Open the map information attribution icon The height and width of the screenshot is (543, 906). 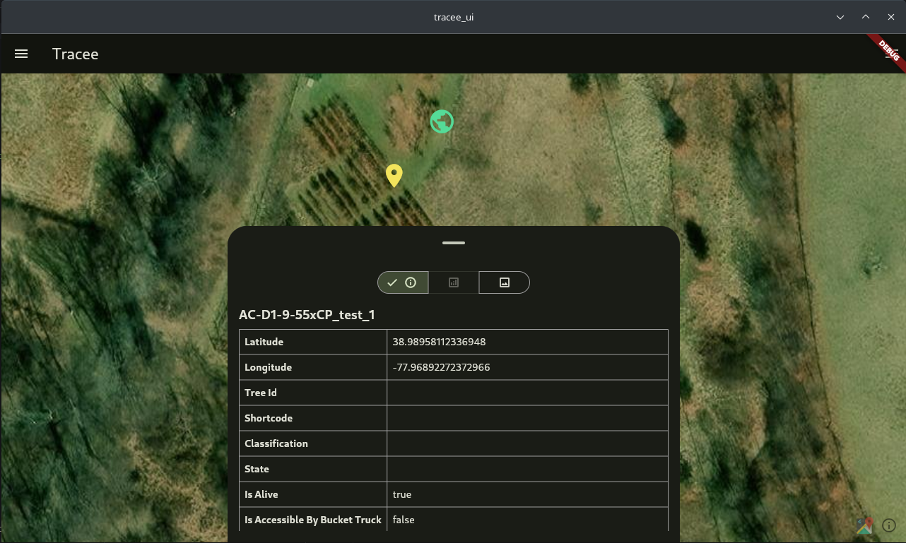click(889, 525)
